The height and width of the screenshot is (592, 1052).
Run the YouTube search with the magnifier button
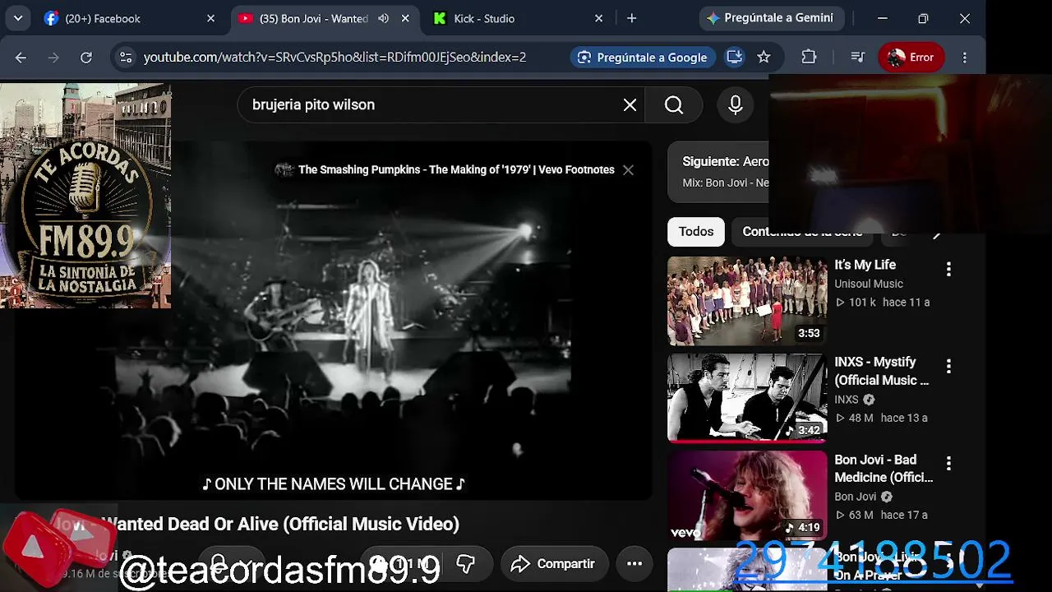674,104
